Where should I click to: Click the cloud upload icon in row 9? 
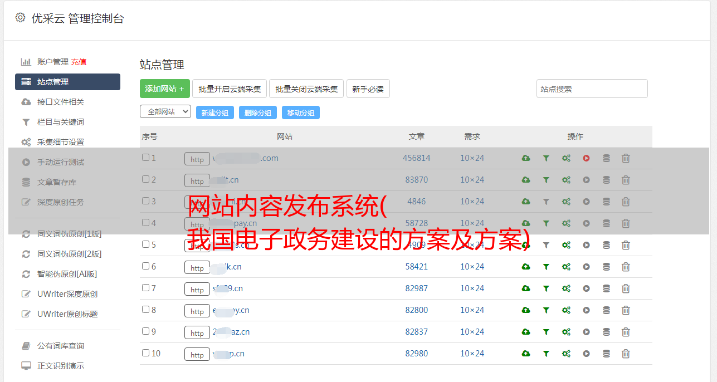[526, 332]
